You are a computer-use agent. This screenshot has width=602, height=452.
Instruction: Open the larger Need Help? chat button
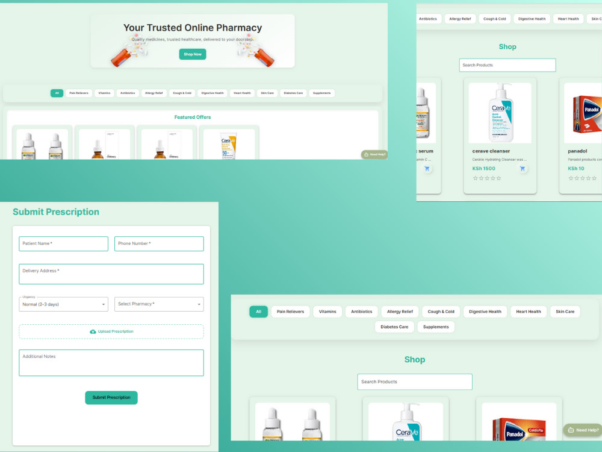pyautogui.click(x=582, y=430)
